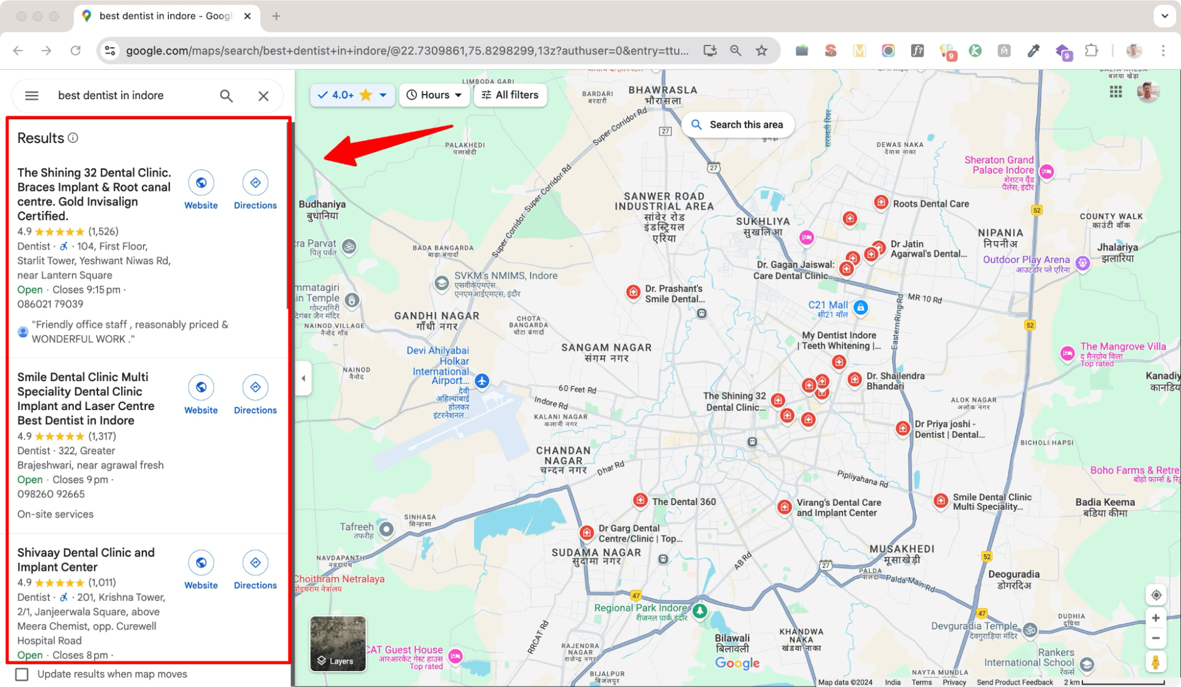Screen dimensions: 1181x687
Task: Open Smile Dental Clinic Multi Speciality result title
Action: click(x=86, y=399)
